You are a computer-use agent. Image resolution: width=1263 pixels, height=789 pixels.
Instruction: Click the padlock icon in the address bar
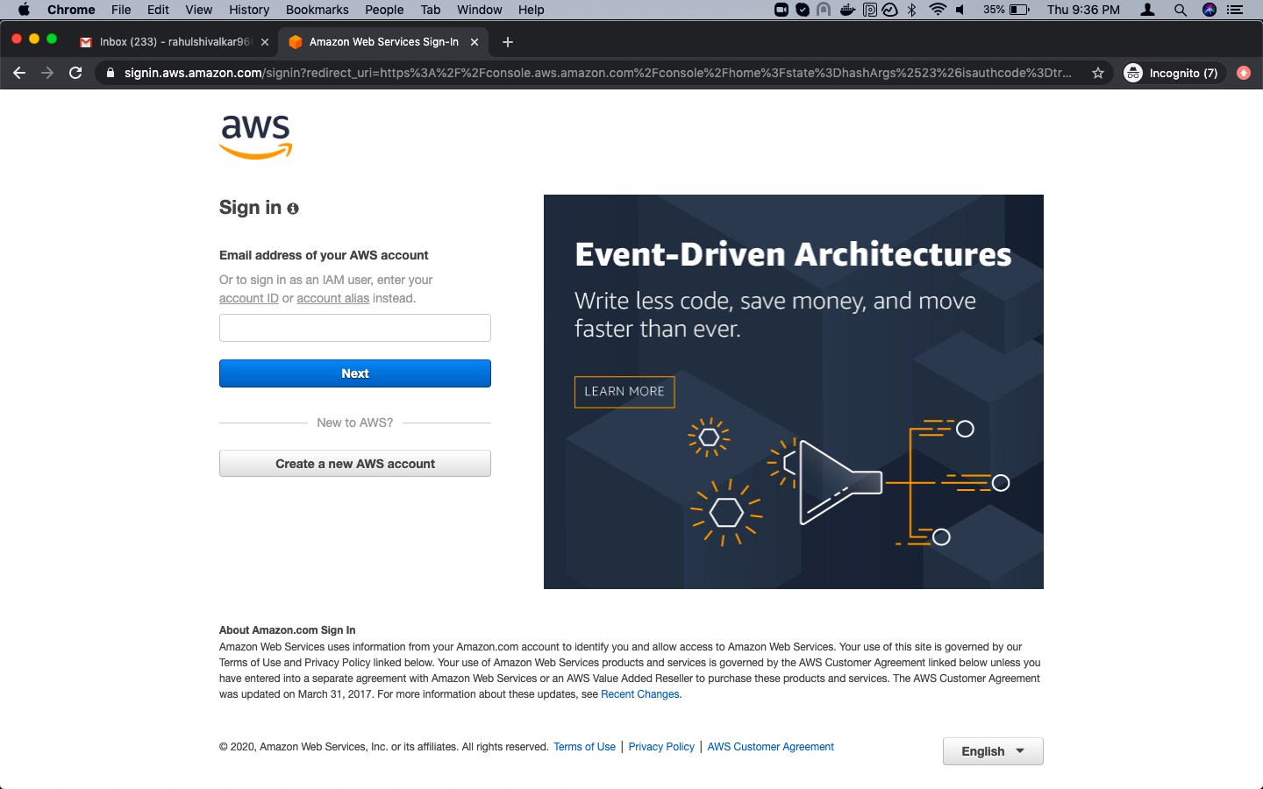point(110,73)
